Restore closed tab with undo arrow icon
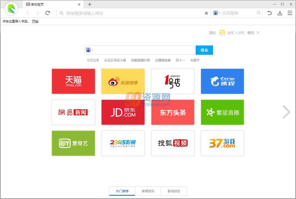The height and width of the screenshot is (199, 296). click(269, 13)
